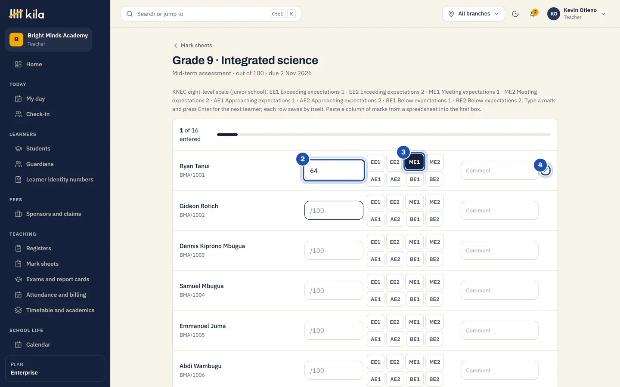Open the Home sidebar icon
This screenshot has width=620, height=387.
(18, 64)
